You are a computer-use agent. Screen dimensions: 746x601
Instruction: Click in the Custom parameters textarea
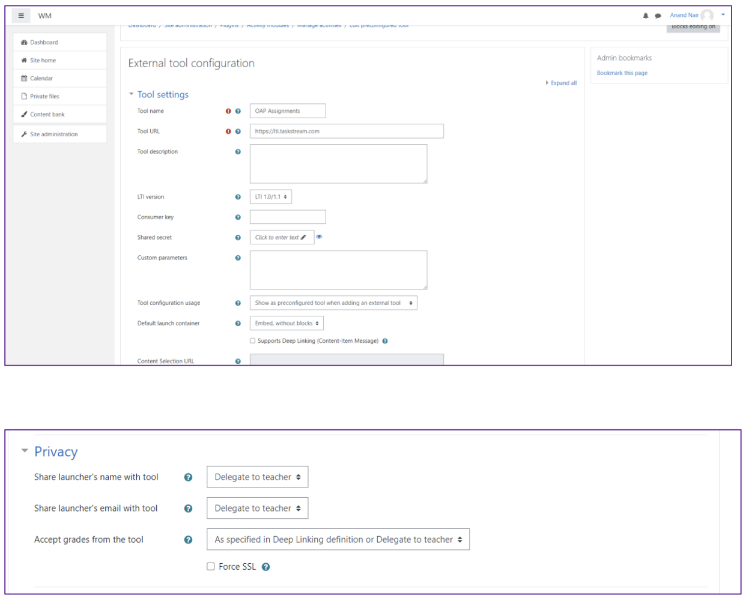tap(338, 270)
